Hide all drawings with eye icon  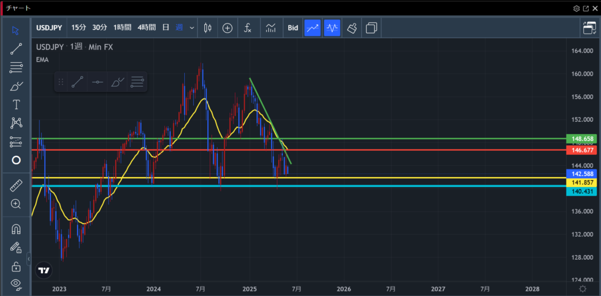coord(16,284)
